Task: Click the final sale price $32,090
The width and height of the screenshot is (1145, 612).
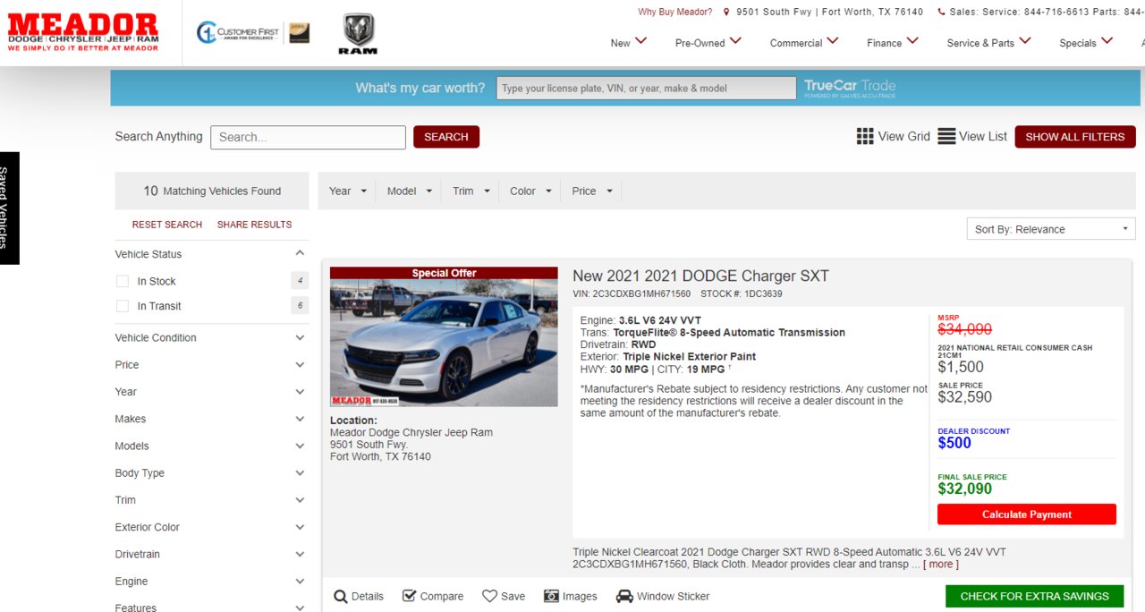Action: [x=965, y=489]
